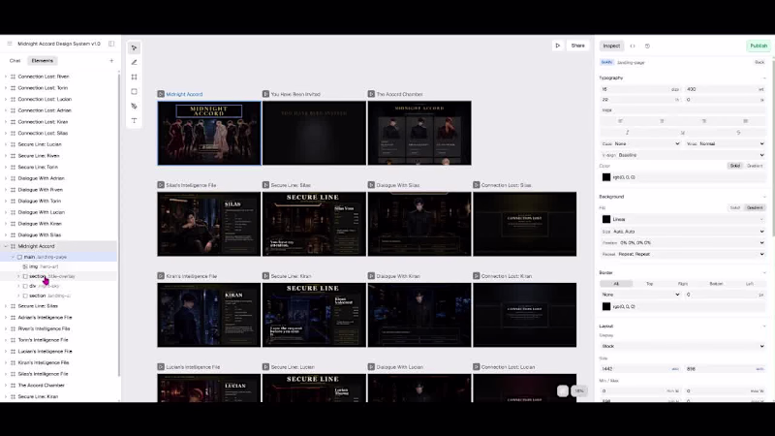Click frame icon beside Secure Line: Silas label

coord(265,185)
